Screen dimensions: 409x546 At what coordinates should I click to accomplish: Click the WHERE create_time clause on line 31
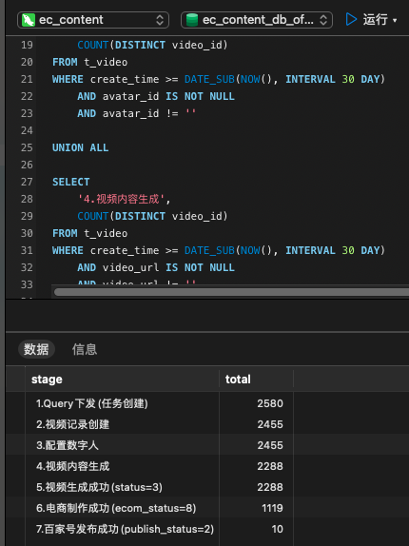[219, 250]
